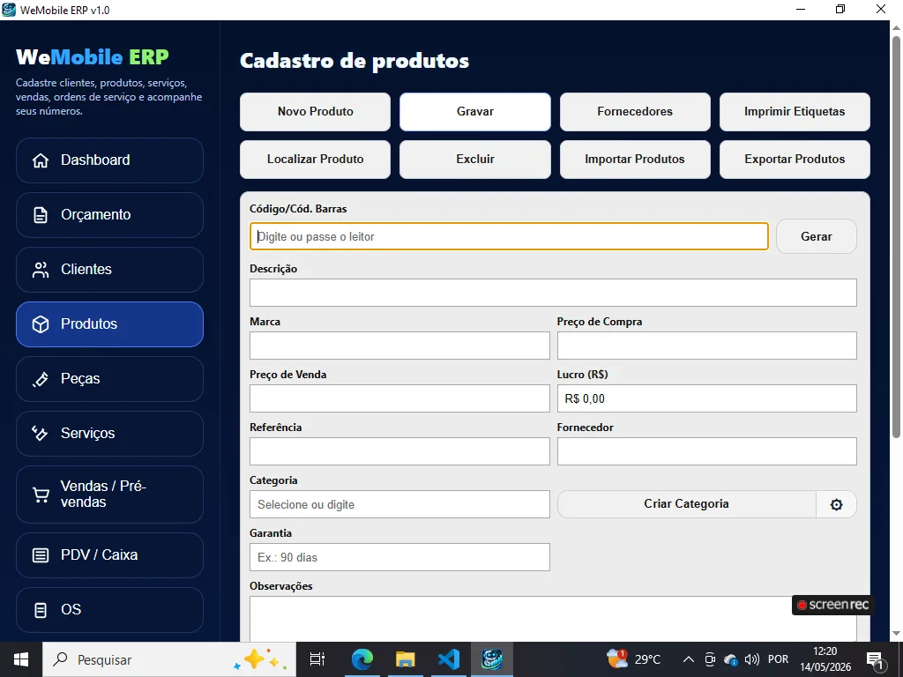Screen dimensions: 903x677
Task: Click Importar Produtos
Action: pos(635,160)
